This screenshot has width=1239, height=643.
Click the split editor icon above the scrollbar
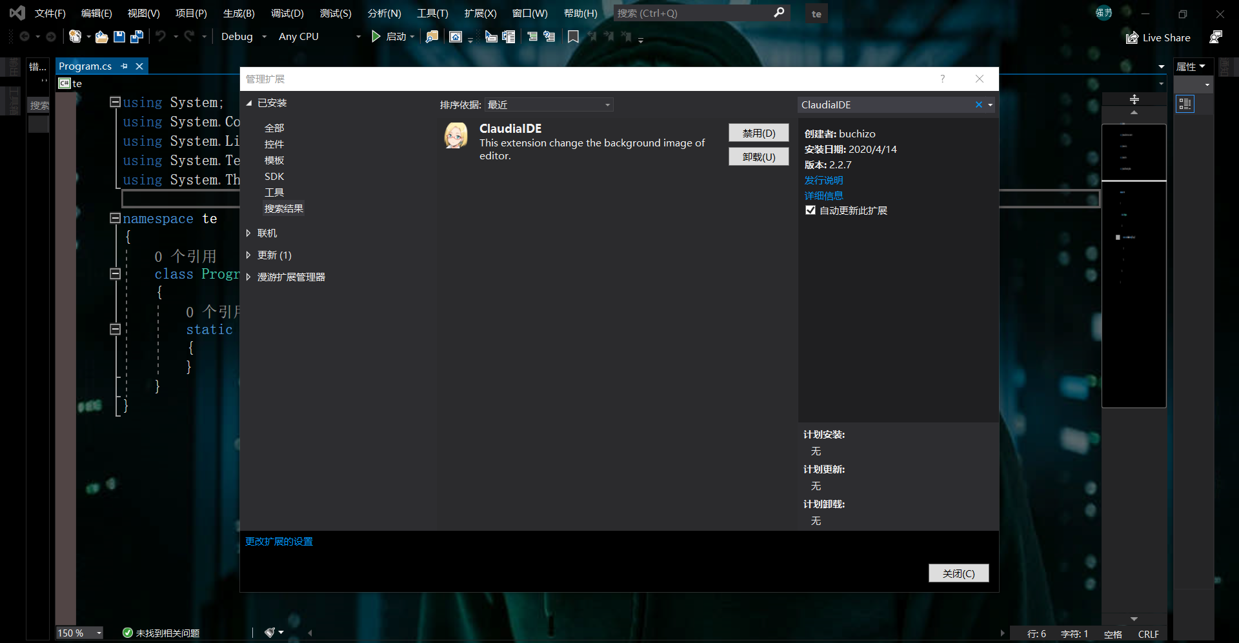(1134, 99)
